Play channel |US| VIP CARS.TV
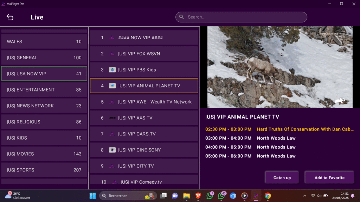Screen dimensions: 360x202 pos(144,134)
